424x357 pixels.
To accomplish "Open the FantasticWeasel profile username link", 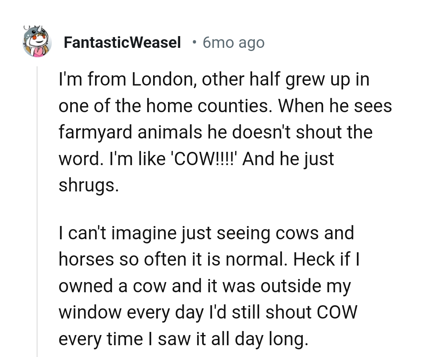I will 122,42.
